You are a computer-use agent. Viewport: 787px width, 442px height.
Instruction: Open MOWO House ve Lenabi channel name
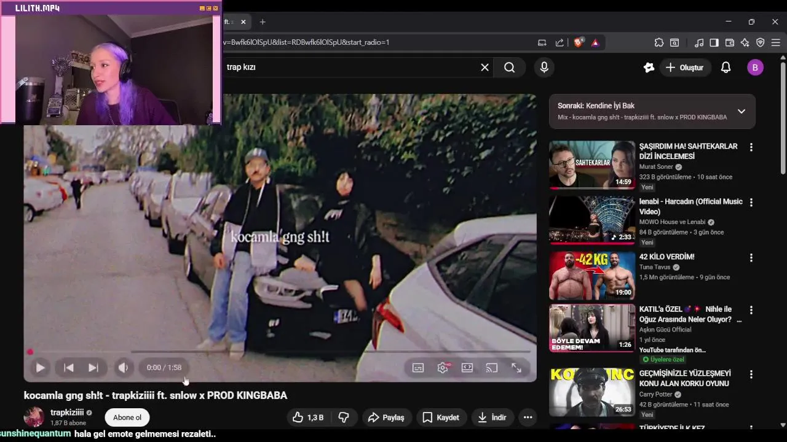tap(672, 222)
